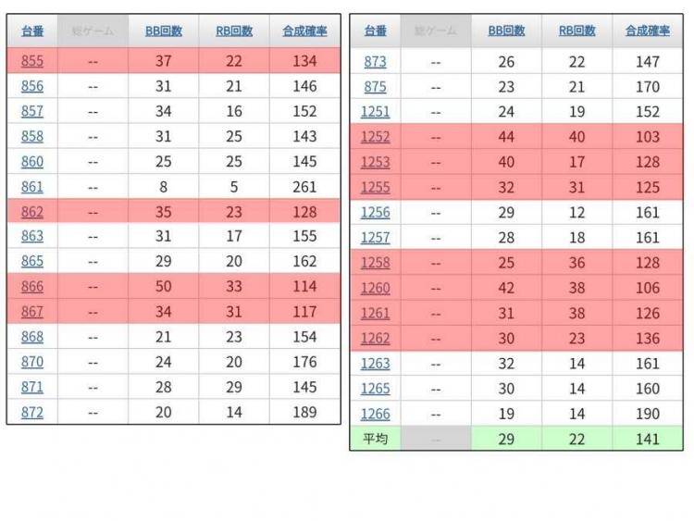Screen dimensions: 694x521
Task: Sort left table by BB回数 header
Action: [x=164, y=31]
